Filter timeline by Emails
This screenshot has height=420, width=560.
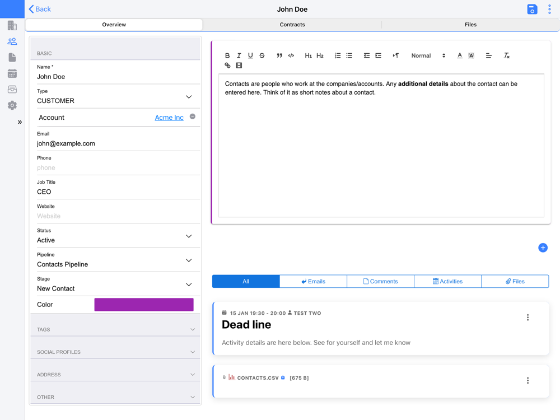[x=313, y=282]
